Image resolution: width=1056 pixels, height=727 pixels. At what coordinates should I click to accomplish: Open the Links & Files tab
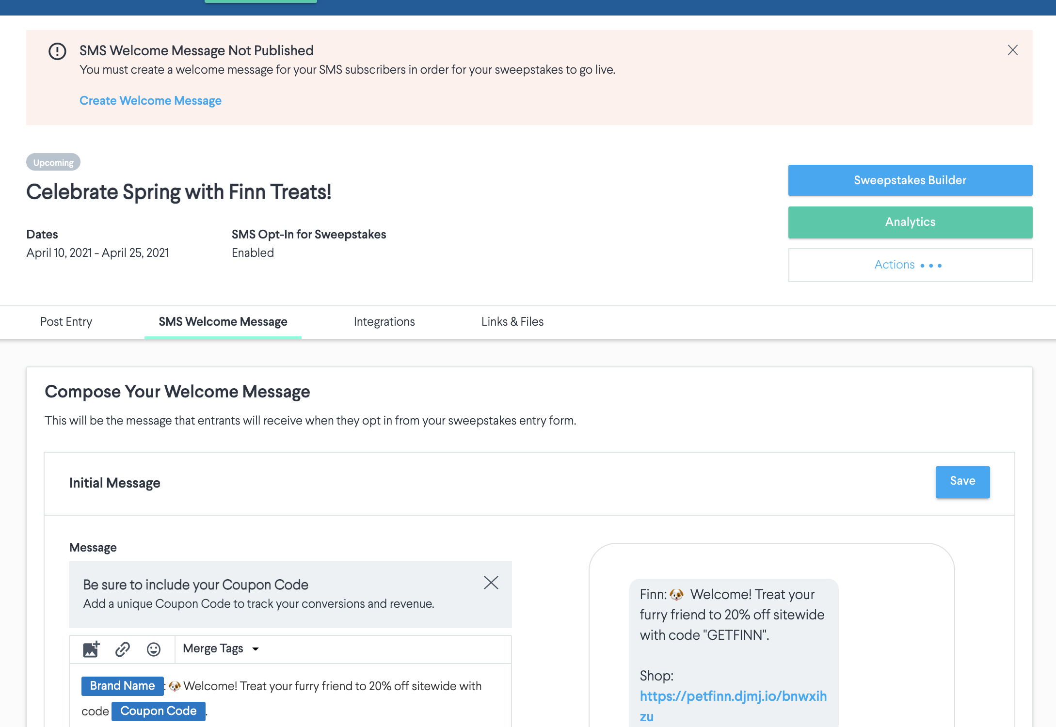point(512,322)
